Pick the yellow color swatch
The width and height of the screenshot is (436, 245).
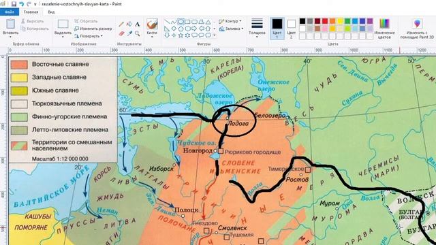(x=340, y=21)
